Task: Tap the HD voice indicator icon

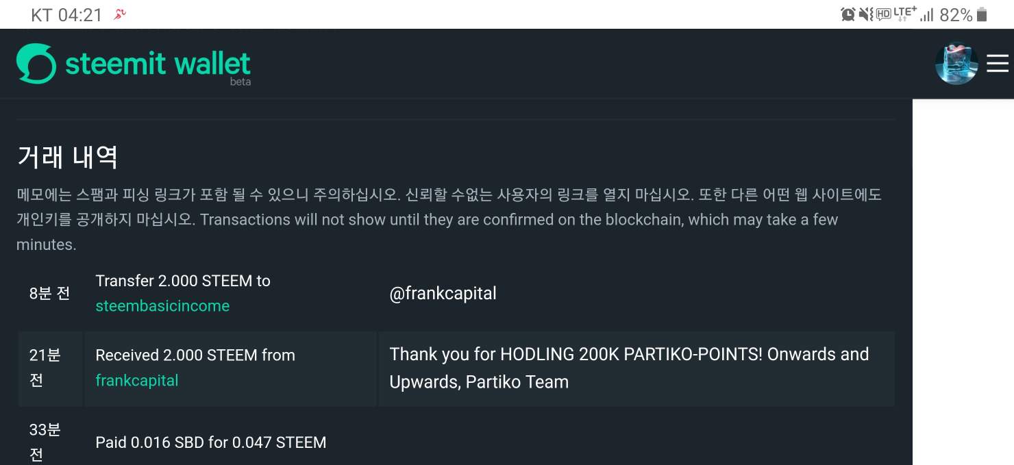Action: 883,14
